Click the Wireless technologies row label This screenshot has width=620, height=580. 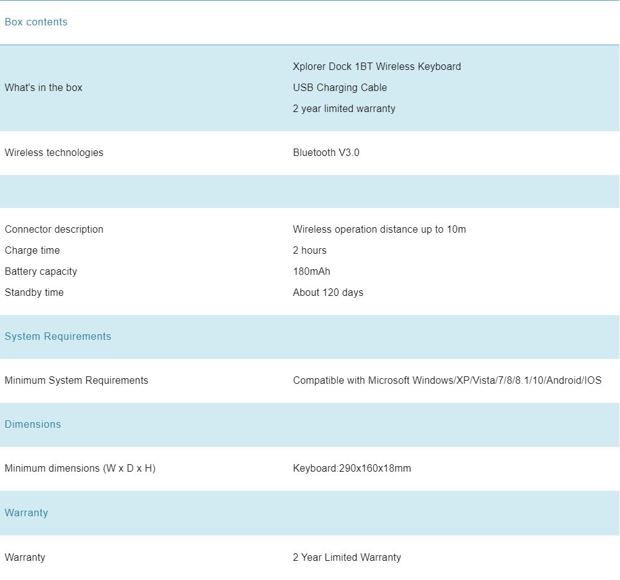[54, 153]
